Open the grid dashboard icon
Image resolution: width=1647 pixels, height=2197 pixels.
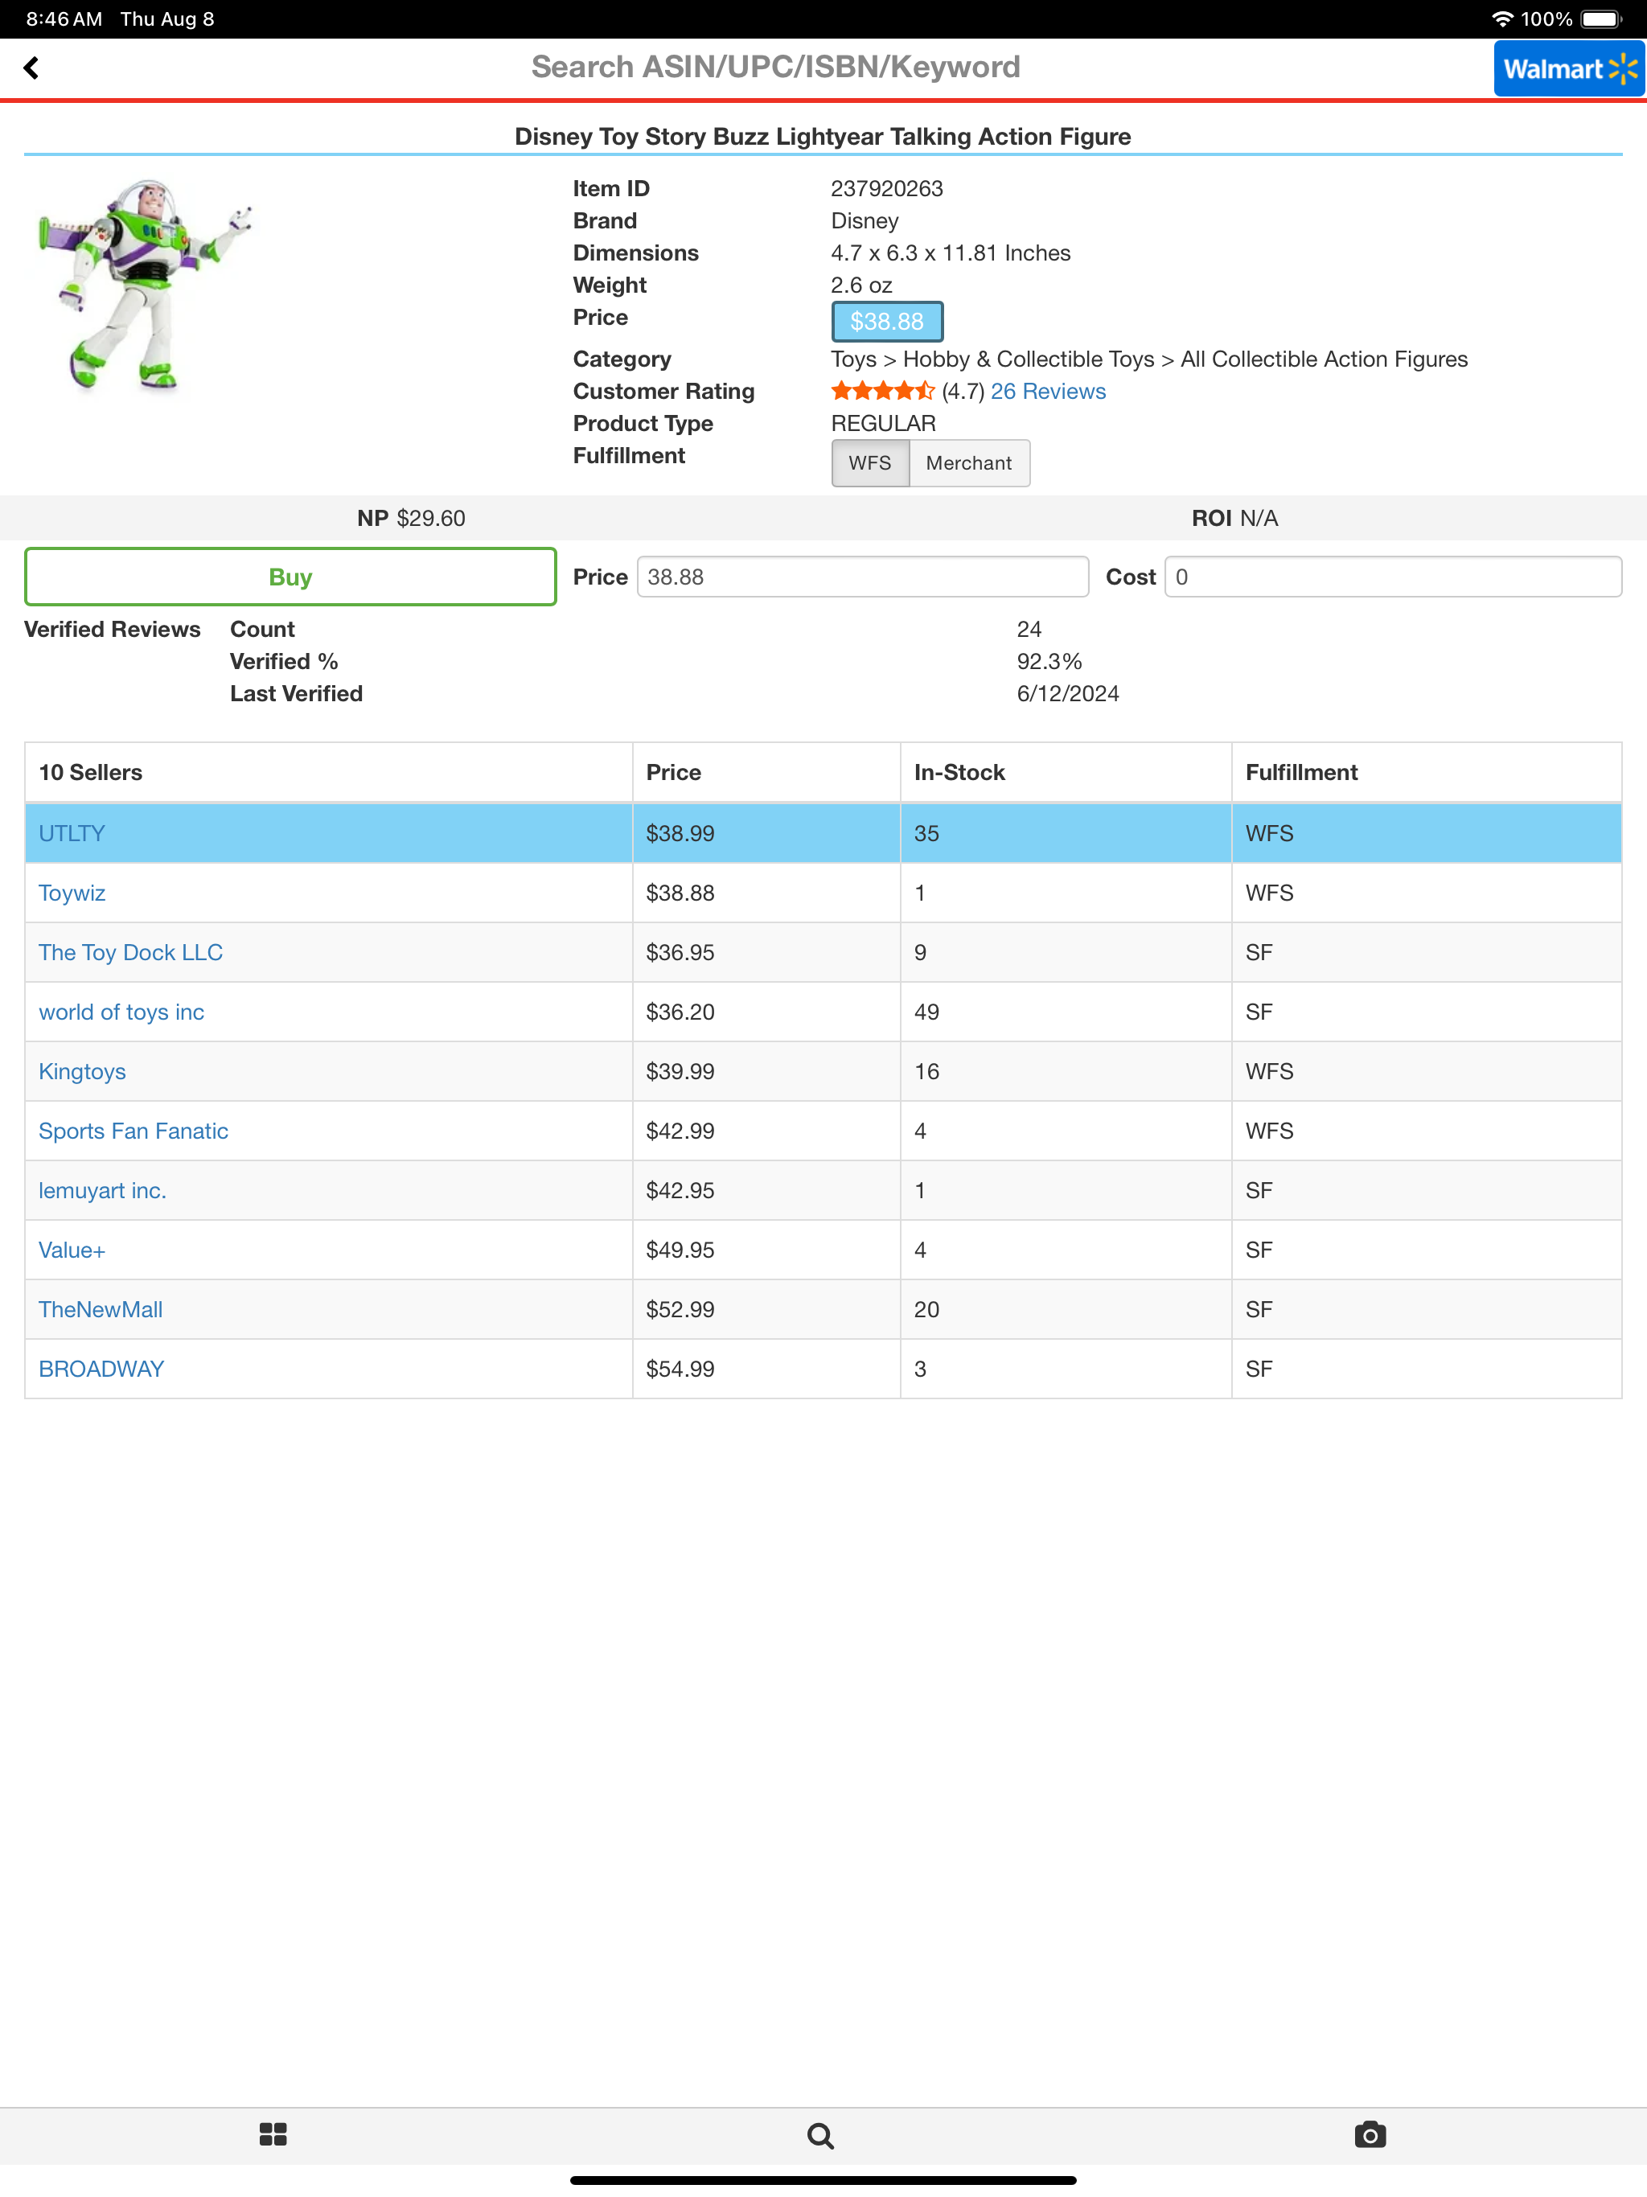pyautogui.click(x=273, y=2134)
